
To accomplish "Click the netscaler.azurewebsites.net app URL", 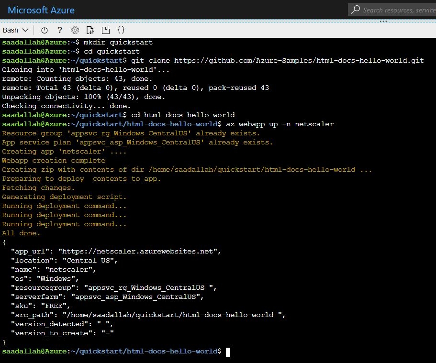I will 138,251.
